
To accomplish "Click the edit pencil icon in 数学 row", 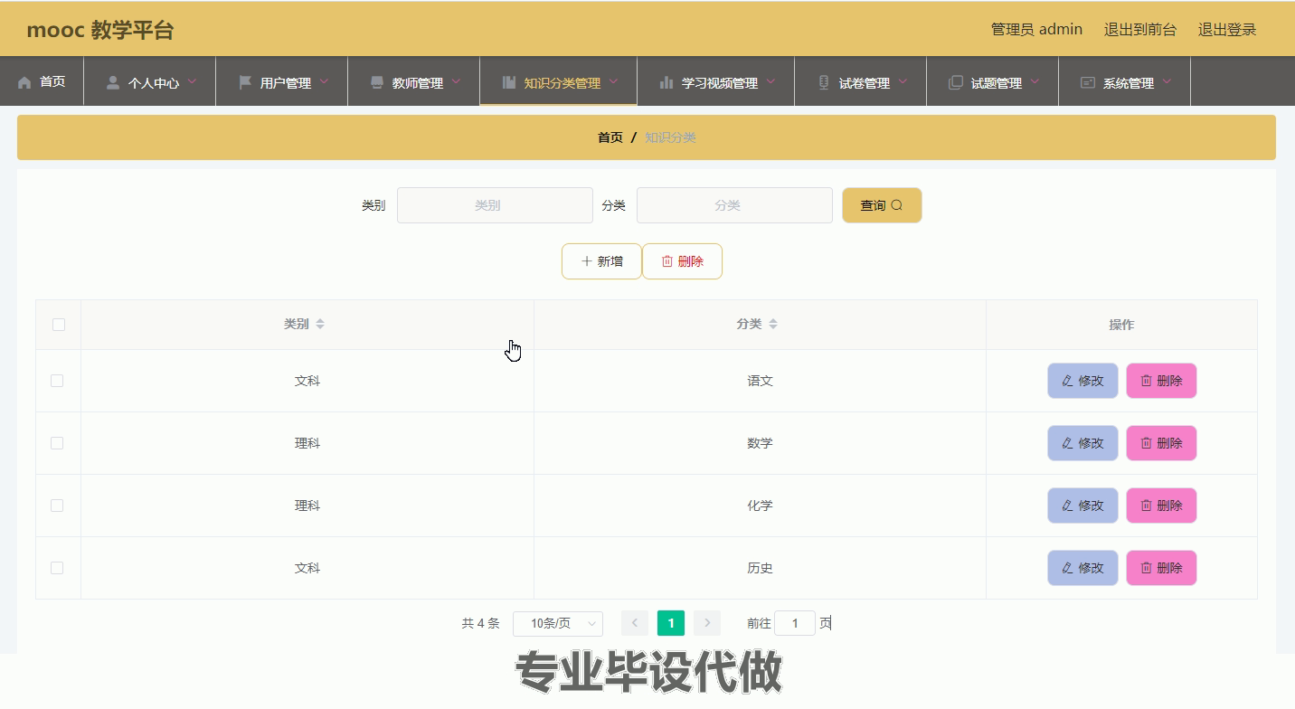I will coord(1067,443).
